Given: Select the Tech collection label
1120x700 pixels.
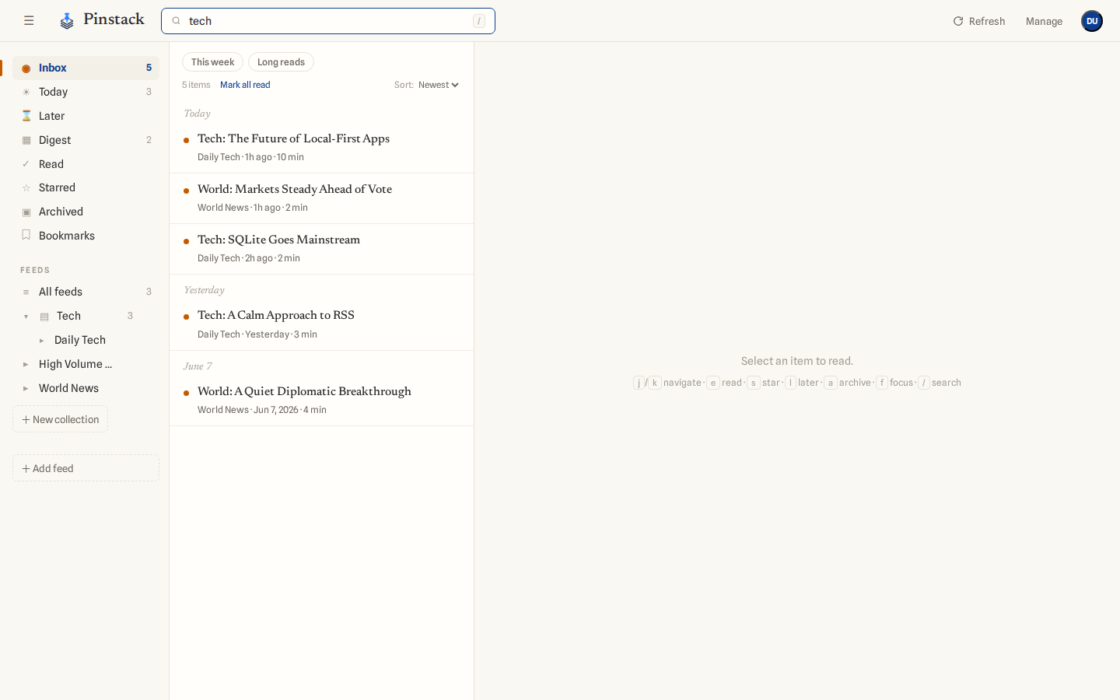Looking at the screenshot, I should tap(68, 316).
